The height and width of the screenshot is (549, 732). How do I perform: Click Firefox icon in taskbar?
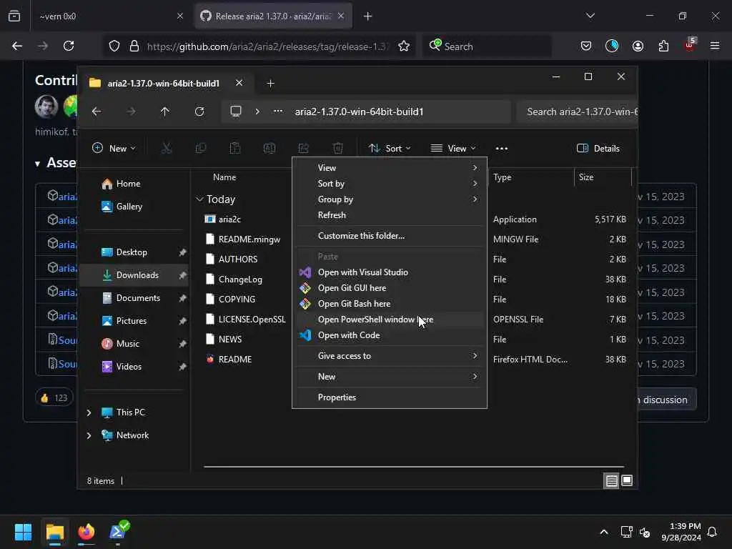pyautogui.click(x=86, y=532)
